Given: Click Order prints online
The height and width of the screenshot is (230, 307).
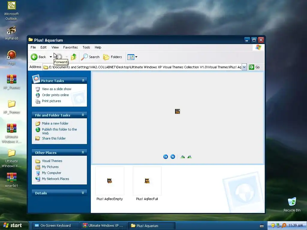Looking at the screenshot, I should click(55, 95).
